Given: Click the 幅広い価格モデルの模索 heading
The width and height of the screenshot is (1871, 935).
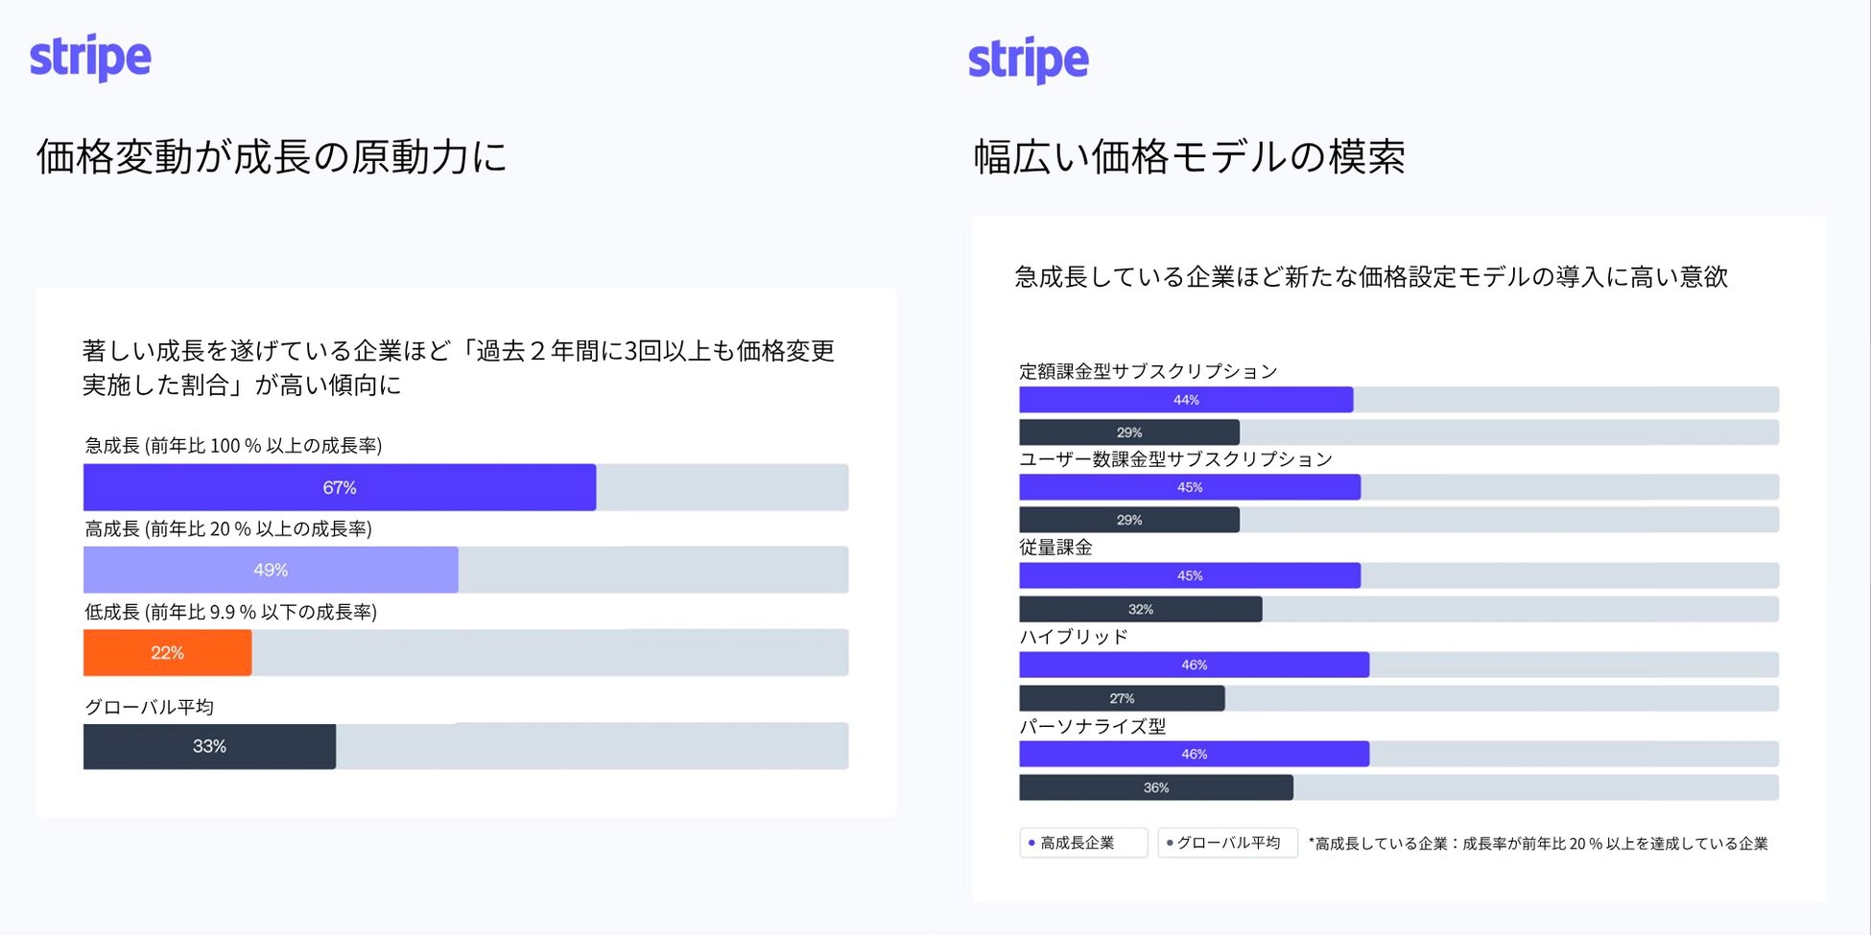Looking at the screenshot, I should [x=1189, y=156].
